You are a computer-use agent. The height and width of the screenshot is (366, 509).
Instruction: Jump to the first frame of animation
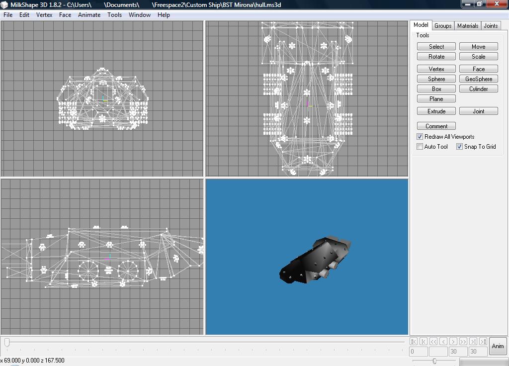pos(413,341)
